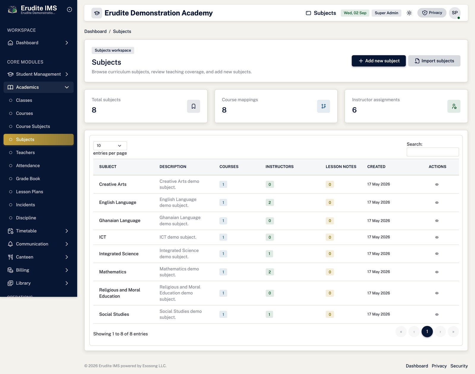Viewport: 475px width, 374px height.
Task: Click the Security footer link
Action: click(x=459, y=366)
